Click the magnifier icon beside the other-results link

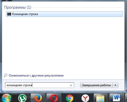coord(6,75)
